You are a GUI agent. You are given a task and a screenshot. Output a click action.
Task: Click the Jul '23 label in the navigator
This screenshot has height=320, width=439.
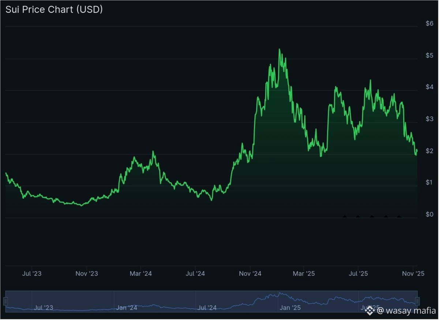(x=44, y=308)
